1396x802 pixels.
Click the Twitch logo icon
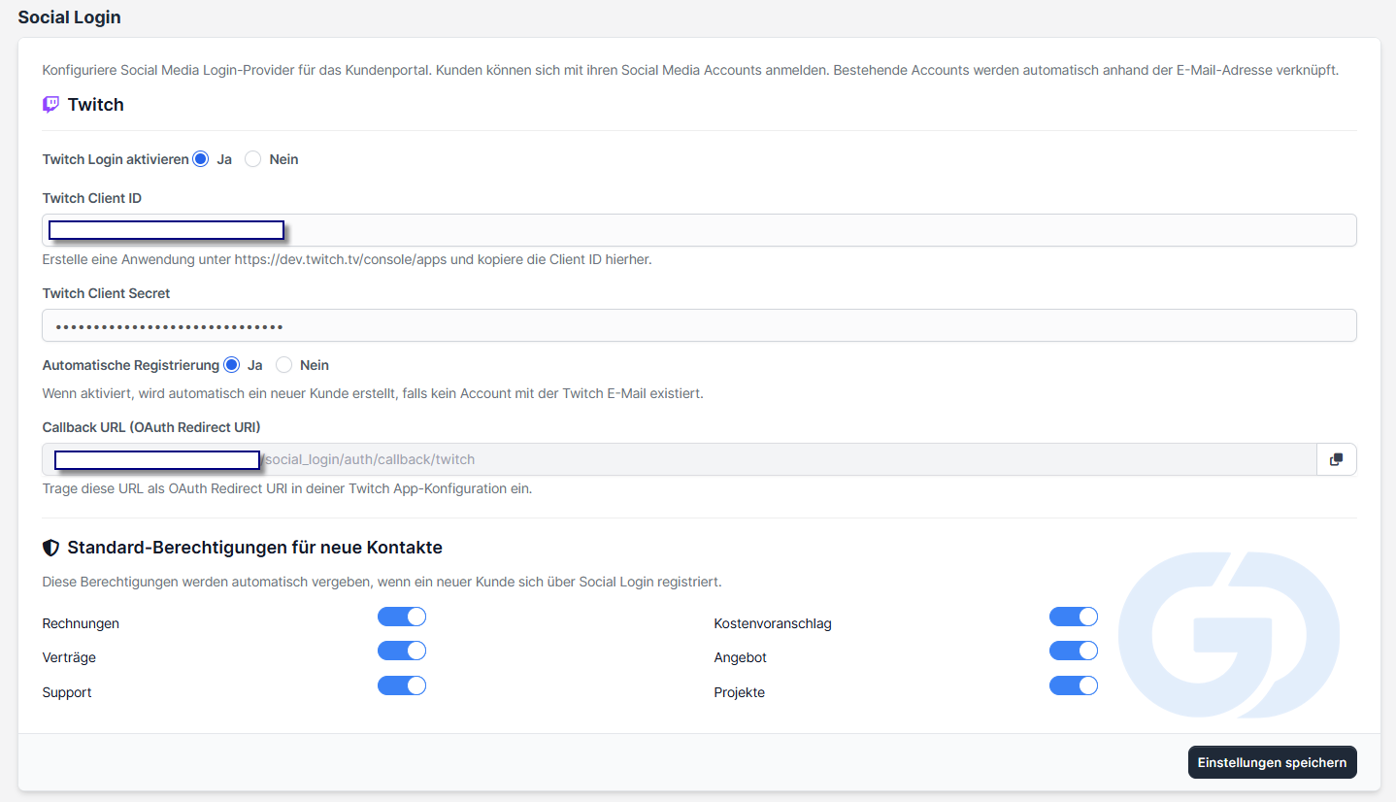coord(50,105)
